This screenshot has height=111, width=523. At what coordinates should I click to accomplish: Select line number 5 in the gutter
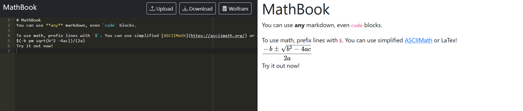click(x=9, y=41)
